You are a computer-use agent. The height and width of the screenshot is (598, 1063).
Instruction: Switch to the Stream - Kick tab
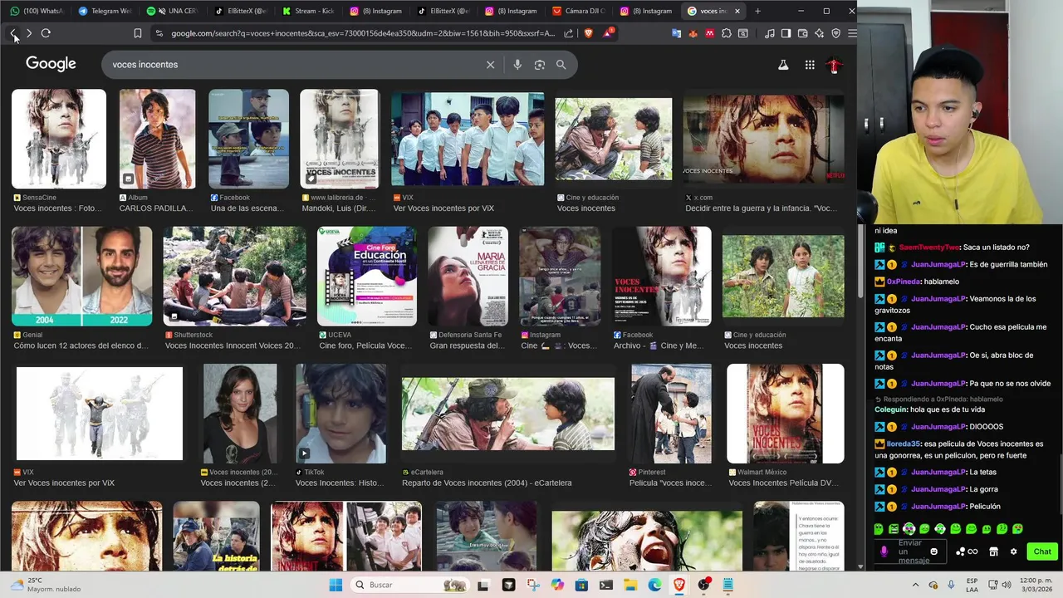point(307,11)
